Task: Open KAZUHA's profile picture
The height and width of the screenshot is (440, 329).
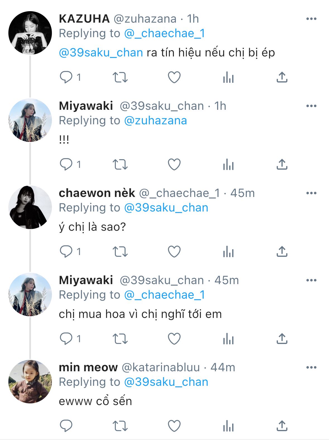Action: coord(30,33)
